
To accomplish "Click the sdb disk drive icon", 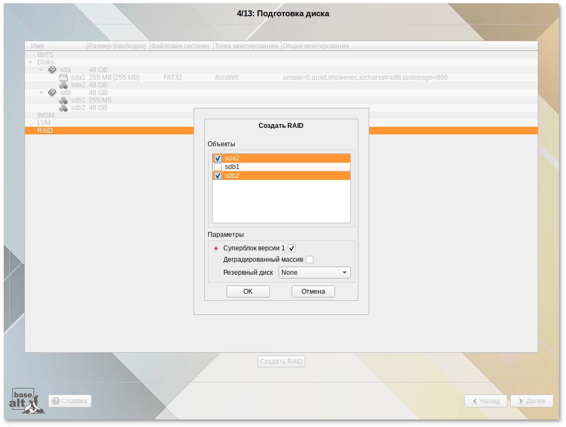I will 52,93.
